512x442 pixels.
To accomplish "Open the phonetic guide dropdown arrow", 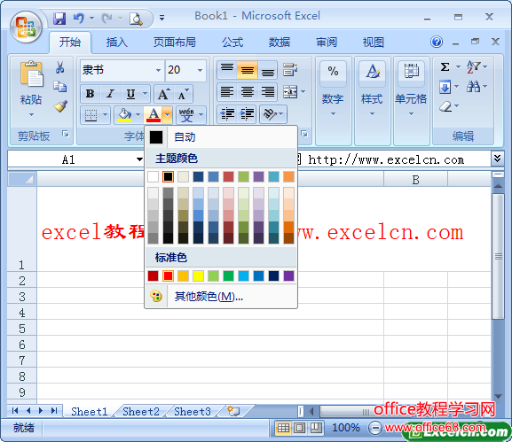I will (201, 115).
